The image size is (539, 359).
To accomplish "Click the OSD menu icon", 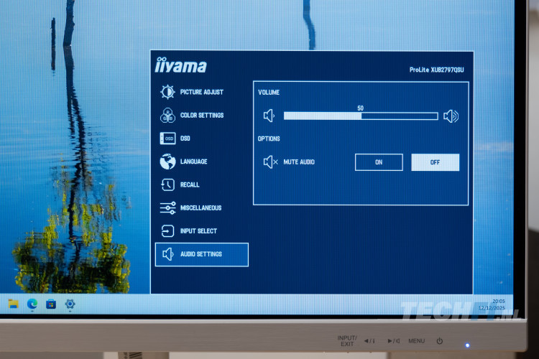I will click(x=167, y=139).
